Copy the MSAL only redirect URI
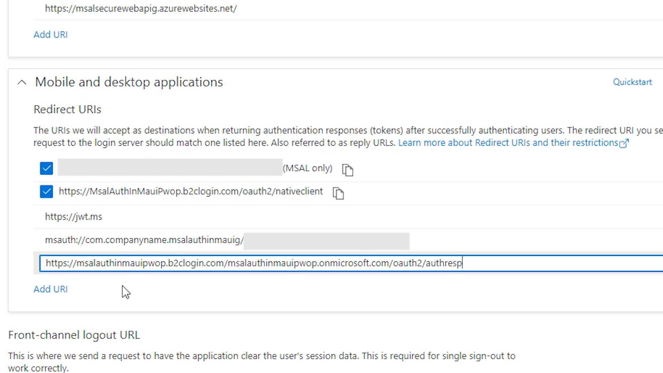Viewport: 663px width, 373px height. (x=347, y=170)
